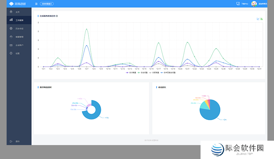Click info icon beside trend chart title
The height and width of the screenshot is (159, 274).
[x=57, y=16]
